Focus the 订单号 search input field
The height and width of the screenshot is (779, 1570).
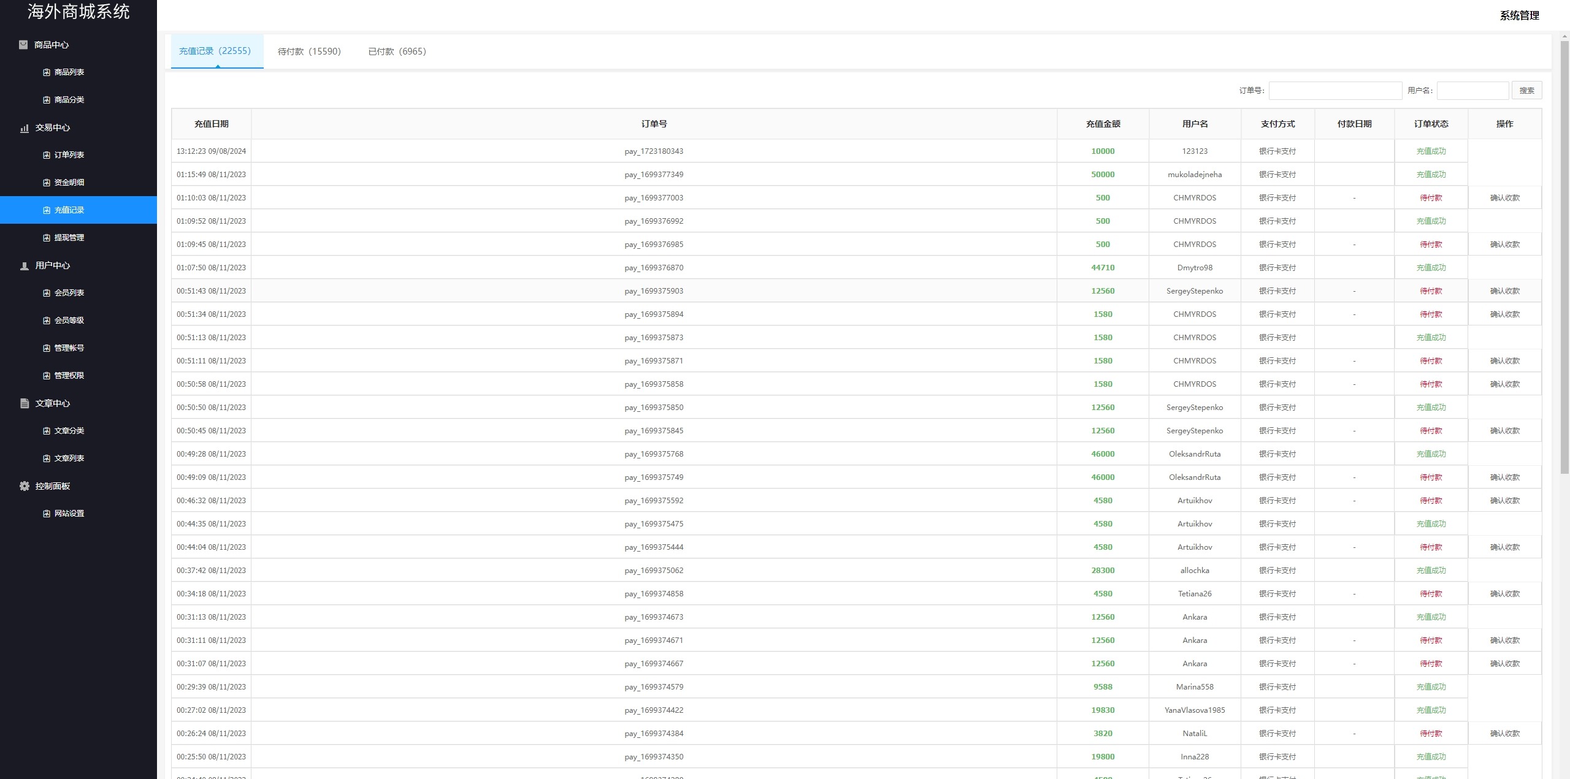1335,91
